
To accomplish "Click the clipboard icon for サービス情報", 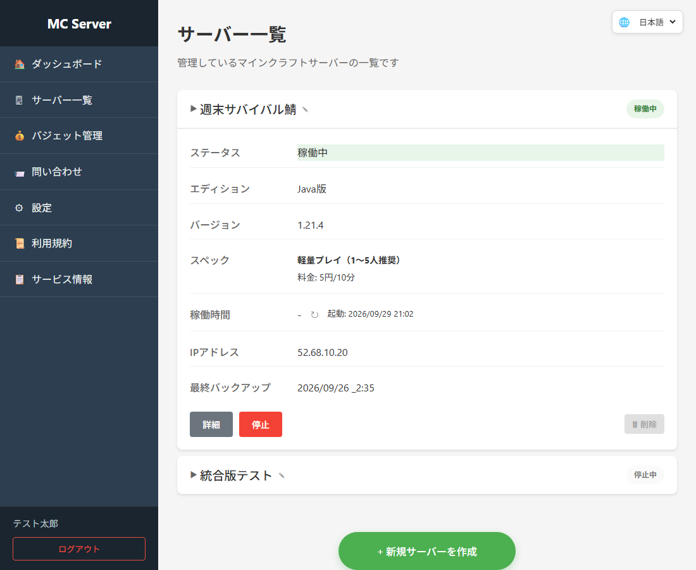I will click(x=20, y=279).
